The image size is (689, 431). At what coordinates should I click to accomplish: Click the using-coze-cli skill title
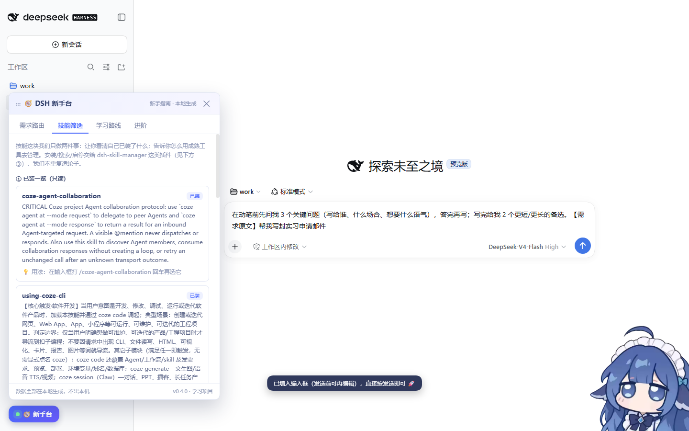click(44, 295)
